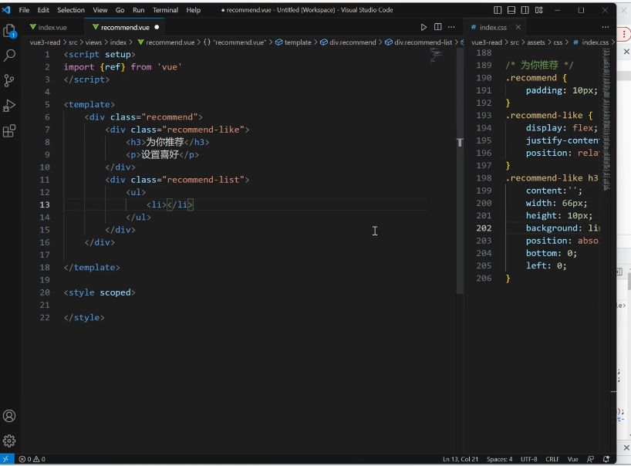
Task: Open the Source Control view
Action: 9,80
